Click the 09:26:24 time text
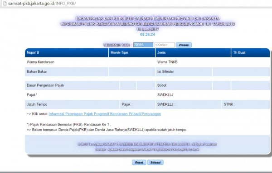The image size is (272, 173). click(147, 34)
